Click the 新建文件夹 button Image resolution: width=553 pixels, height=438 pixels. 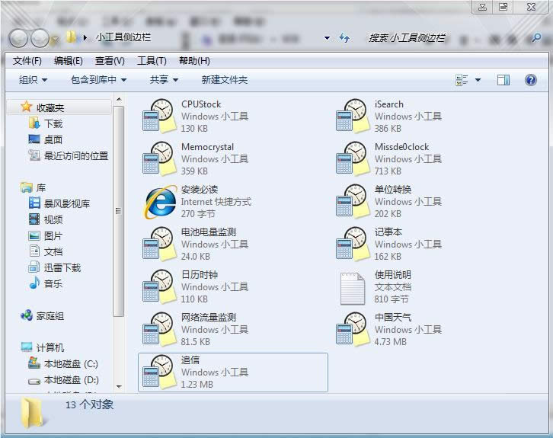click(x=224, y=80)
